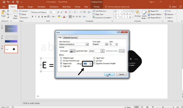
Task: Click the Find command
Action: pyautogui.click(x=168, y=11)
